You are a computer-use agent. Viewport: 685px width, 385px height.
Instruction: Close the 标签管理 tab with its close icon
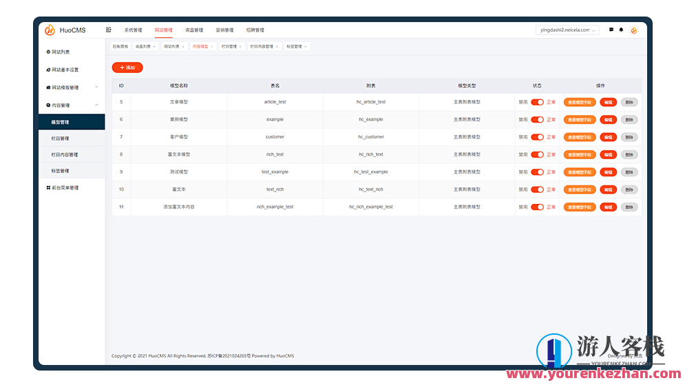tap(306, 47)
